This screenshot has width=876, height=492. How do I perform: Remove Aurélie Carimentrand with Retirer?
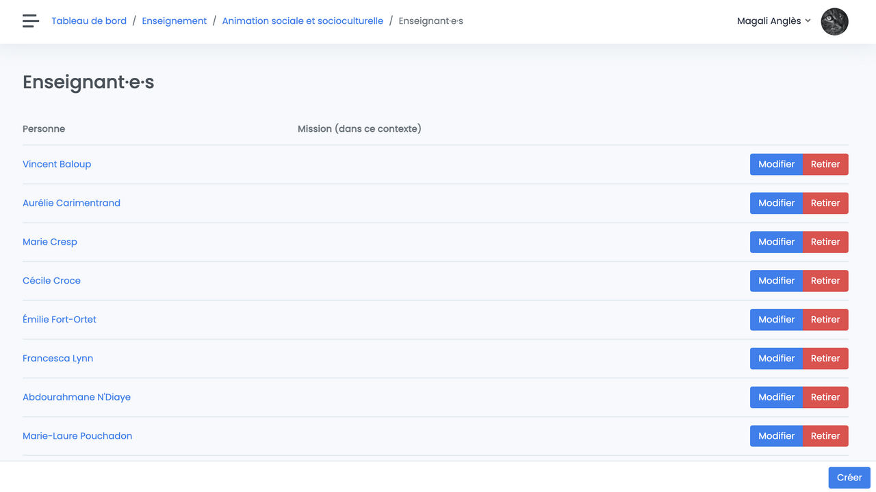tap(825, 203)
